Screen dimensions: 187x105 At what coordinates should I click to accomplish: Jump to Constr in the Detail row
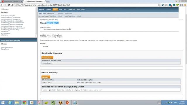click(74, 16)
